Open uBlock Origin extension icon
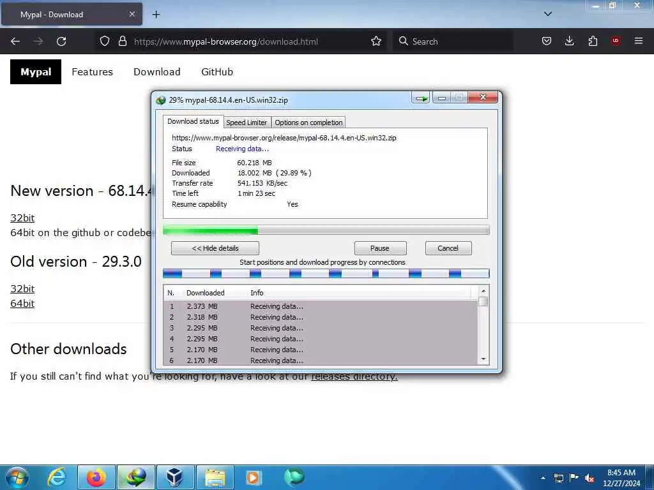Viewport: 654px width, 490px height. tap(616, 41)
